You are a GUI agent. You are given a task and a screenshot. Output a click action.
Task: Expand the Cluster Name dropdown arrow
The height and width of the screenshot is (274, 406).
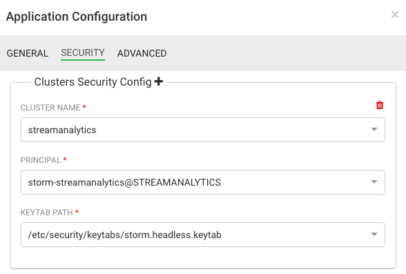(374, 129)
